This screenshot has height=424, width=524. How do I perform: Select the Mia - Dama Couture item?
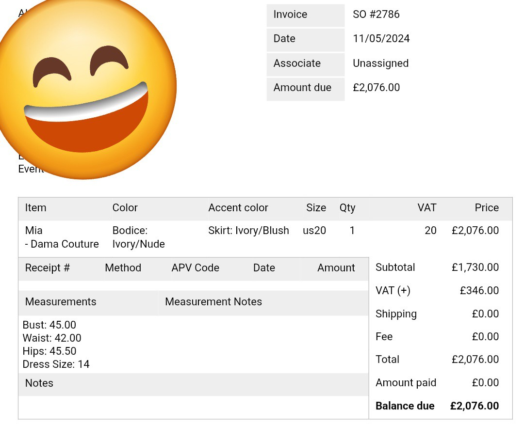tap(62, 237)
